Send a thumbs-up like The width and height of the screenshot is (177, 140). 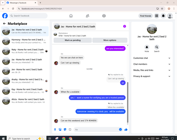[x=126, y=129]
